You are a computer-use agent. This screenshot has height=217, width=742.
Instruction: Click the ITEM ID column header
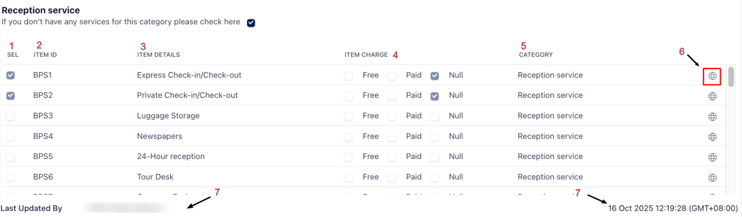click(45, 55)
